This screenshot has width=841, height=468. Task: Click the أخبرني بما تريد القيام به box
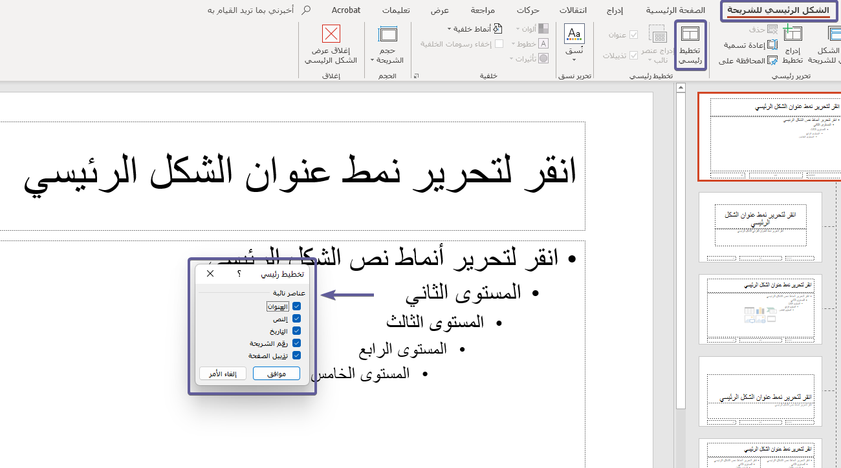pos(252,10)
